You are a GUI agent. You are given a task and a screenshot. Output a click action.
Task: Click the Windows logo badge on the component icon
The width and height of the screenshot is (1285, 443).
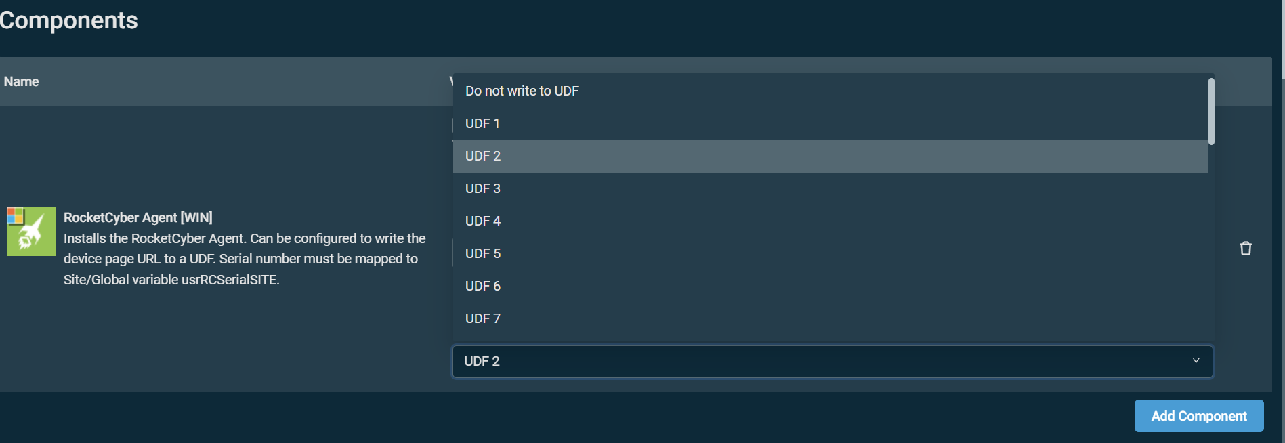coord(15,216)
